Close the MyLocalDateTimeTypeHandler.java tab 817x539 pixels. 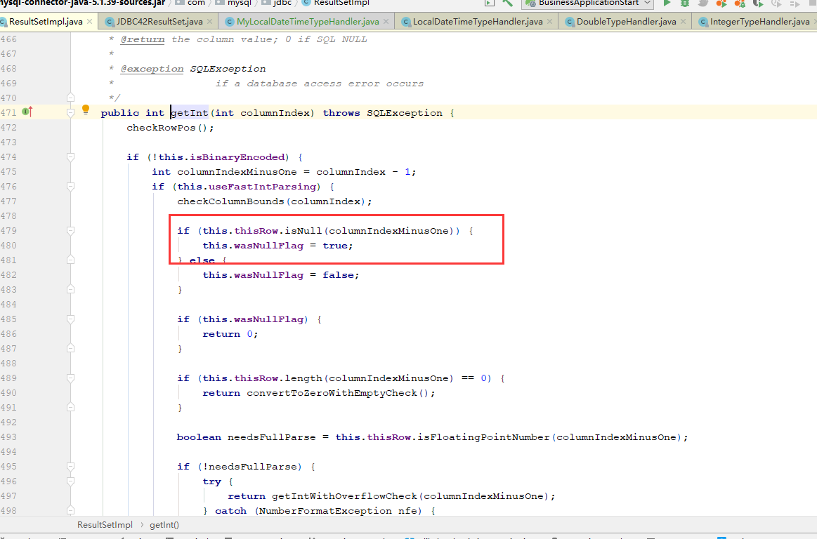[x=386, y=22]
